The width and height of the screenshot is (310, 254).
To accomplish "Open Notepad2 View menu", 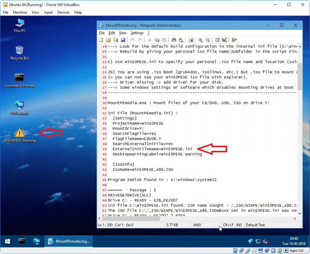I will pyautogui.click(x=123, y=33).
